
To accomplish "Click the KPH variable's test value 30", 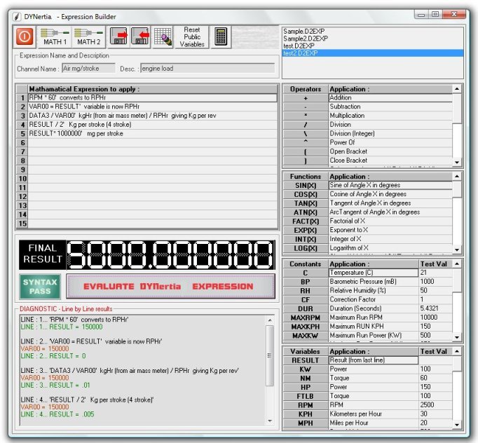I will tap(435, 414).
